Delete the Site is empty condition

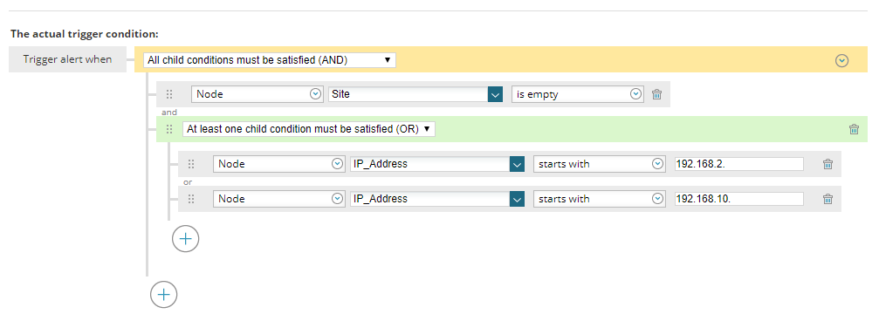657,94
